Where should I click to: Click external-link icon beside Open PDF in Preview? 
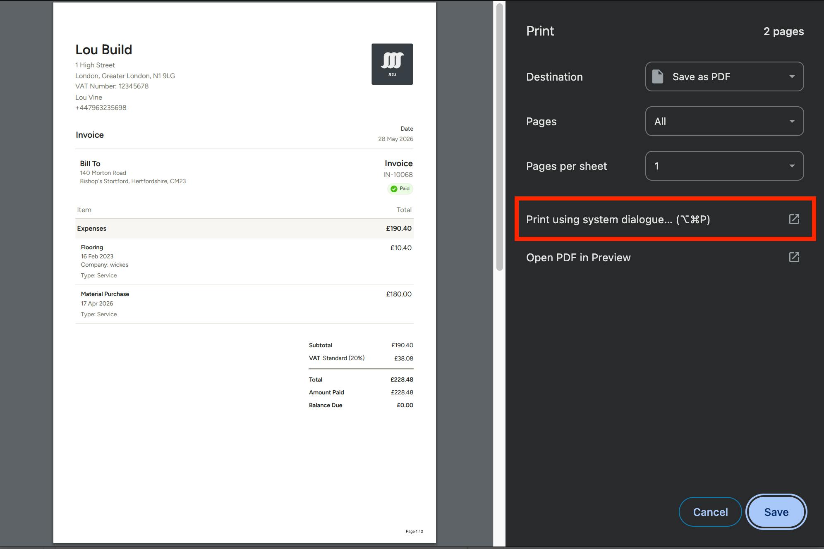pyautogui.click(x=794, y=257)
